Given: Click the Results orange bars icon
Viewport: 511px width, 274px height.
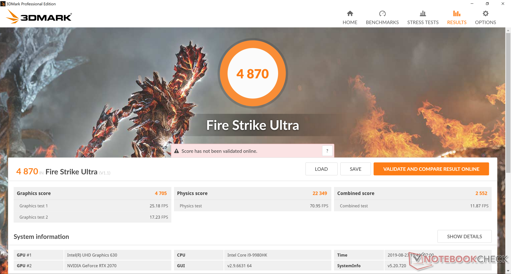Looking at the screenshot, I should (x=457, y=13).
